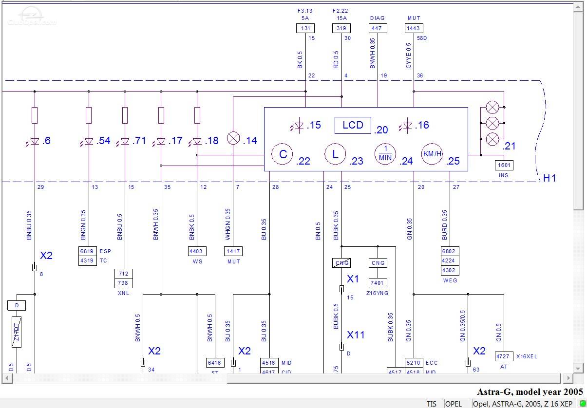Open ECC reference box 5210
Viewport: 587px width, 408px height.
click(414, 363)
